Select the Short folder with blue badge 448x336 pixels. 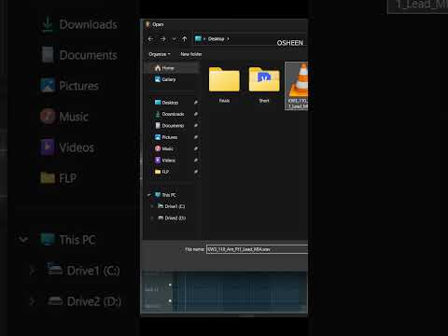point(264,85)
